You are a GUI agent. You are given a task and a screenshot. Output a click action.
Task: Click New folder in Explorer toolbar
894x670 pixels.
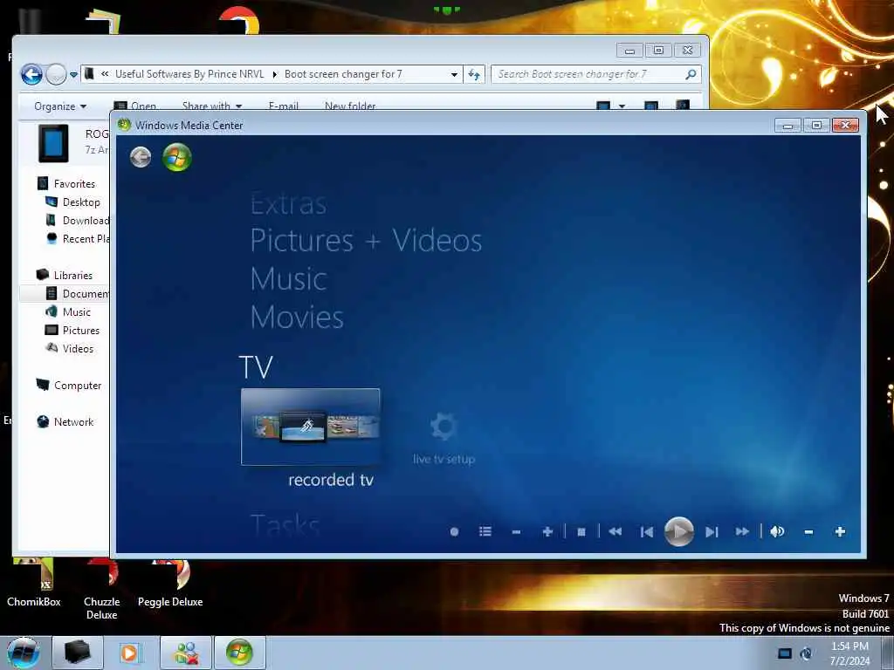[350, 106]
